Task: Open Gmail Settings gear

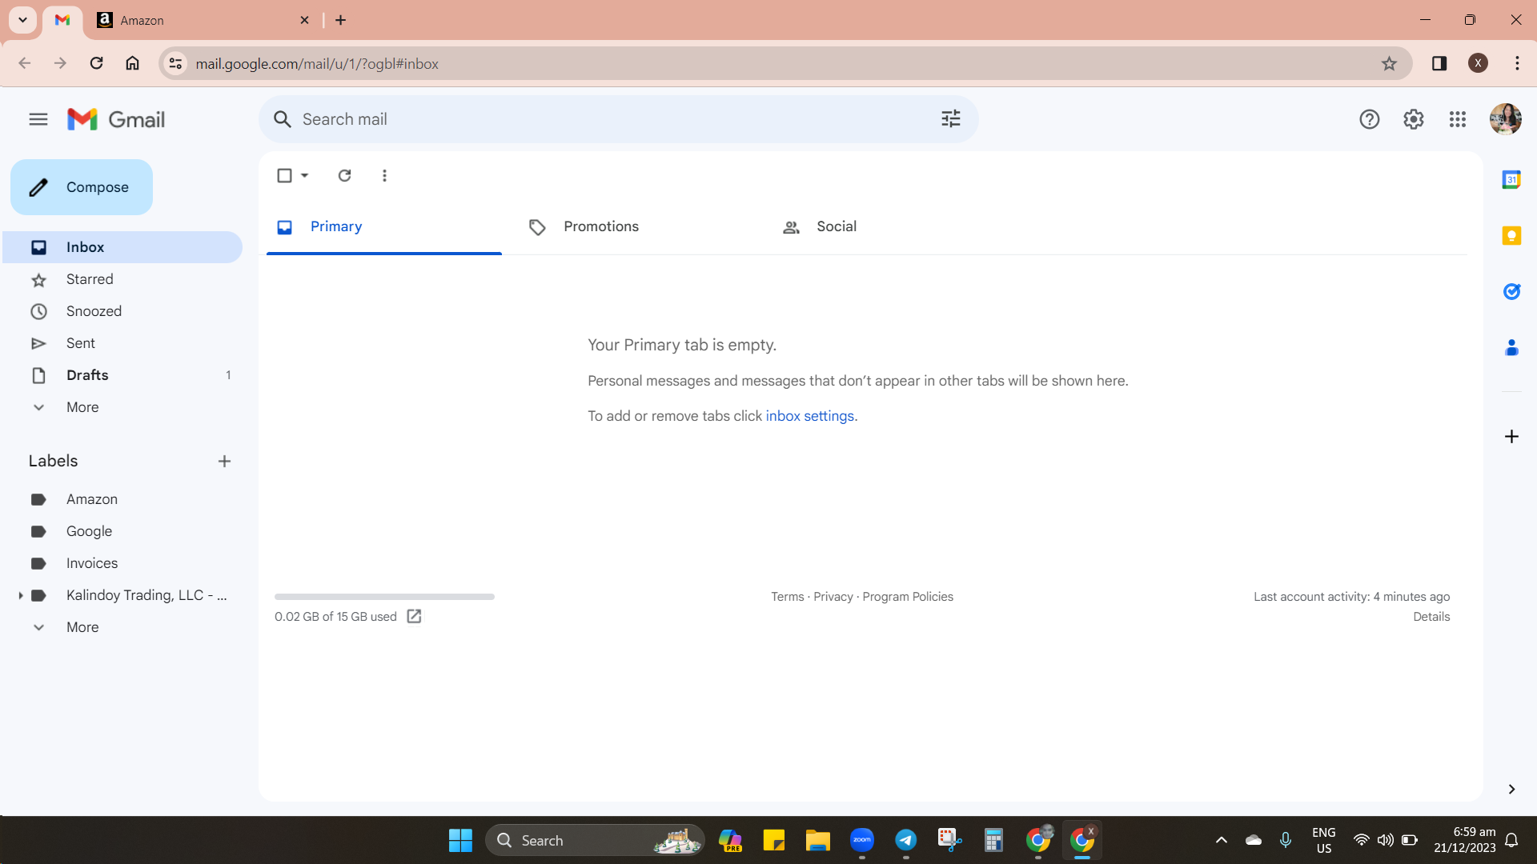Action: [x=1413, y=119]
